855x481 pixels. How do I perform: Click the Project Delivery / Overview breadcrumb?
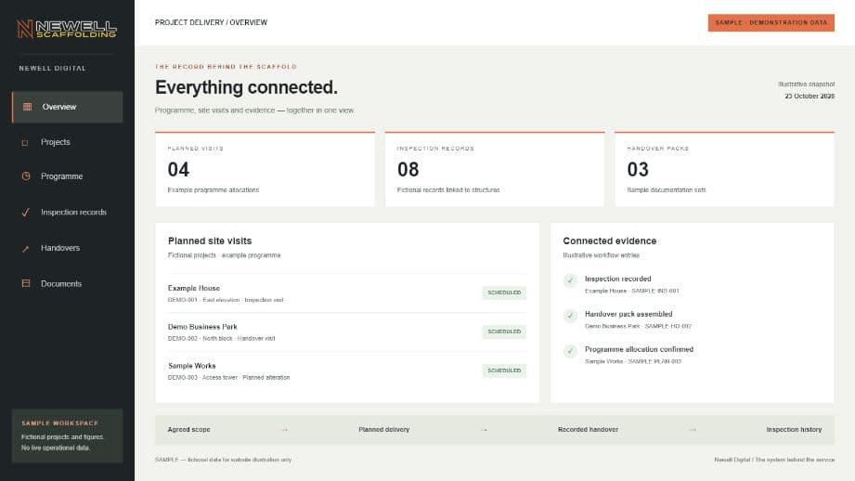pyautogui.click(x=211, y=22)
